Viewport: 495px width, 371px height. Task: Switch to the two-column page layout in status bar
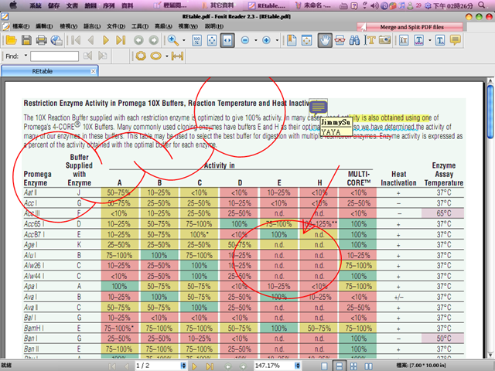(x=368, y=366)
